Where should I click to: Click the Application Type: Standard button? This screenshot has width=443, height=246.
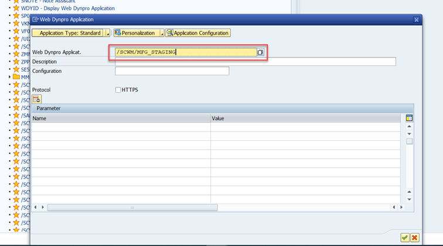(x=67, y=33)
